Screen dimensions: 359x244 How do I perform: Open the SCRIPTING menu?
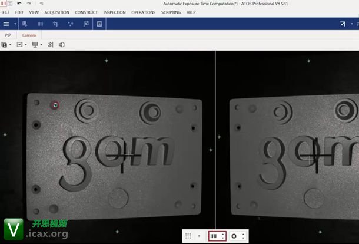point(171,12)
